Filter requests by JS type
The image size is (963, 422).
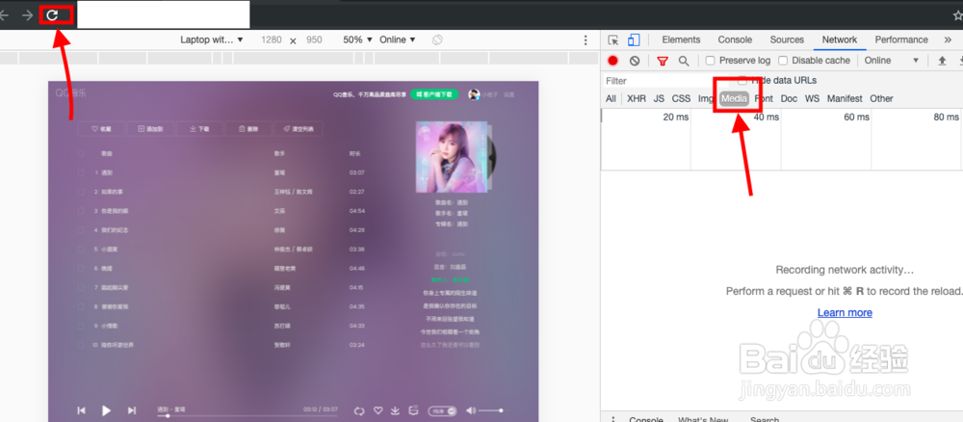coord(659,98)
